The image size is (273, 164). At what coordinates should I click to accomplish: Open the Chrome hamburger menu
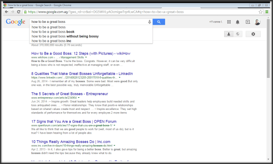pyautogui.click(x=267, y=12)
